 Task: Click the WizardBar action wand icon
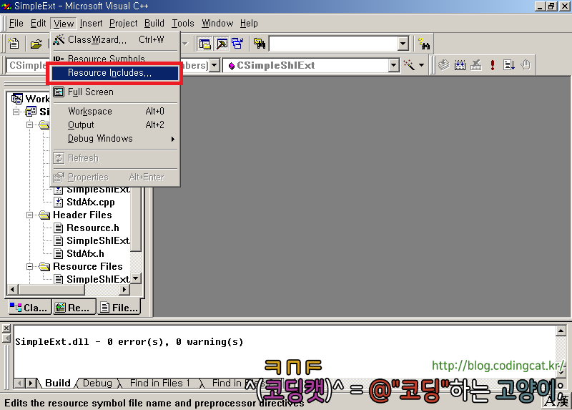point(409,65)
